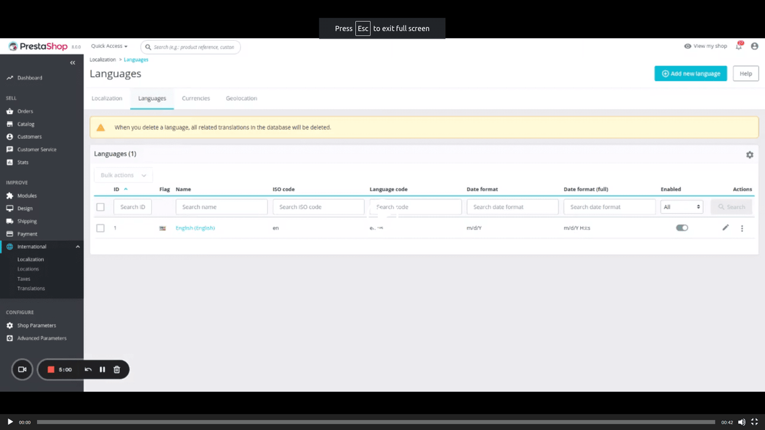The height and width of the screenshot is (430, 765).
Task: Open the Enabled filter All dropdown
Action: 681,206
